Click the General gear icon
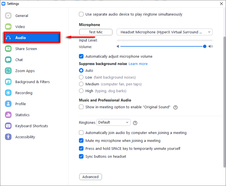 (x=8, y=16)
